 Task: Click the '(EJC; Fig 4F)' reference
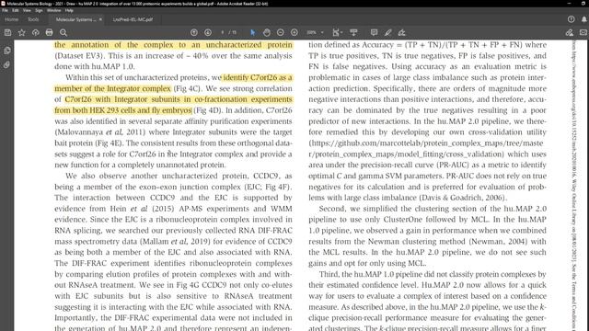pos(268,187)
